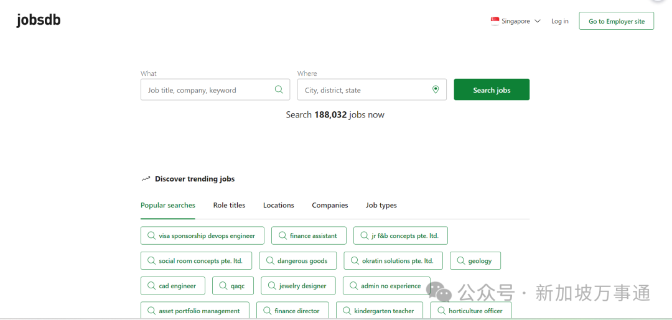Click the 188,032 job count text

coord(330,115)
